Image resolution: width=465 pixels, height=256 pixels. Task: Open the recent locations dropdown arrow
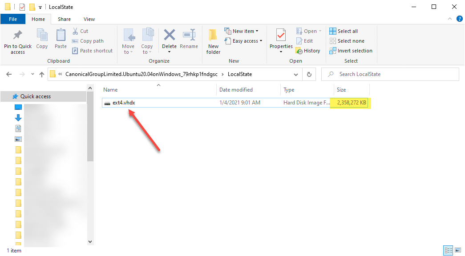pos(32,74)
